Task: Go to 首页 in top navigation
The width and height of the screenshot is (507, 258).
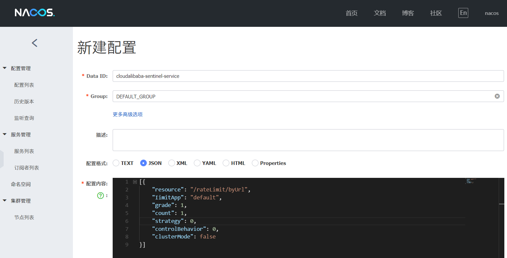Action: pyautogui.click(x=352, y=13)
